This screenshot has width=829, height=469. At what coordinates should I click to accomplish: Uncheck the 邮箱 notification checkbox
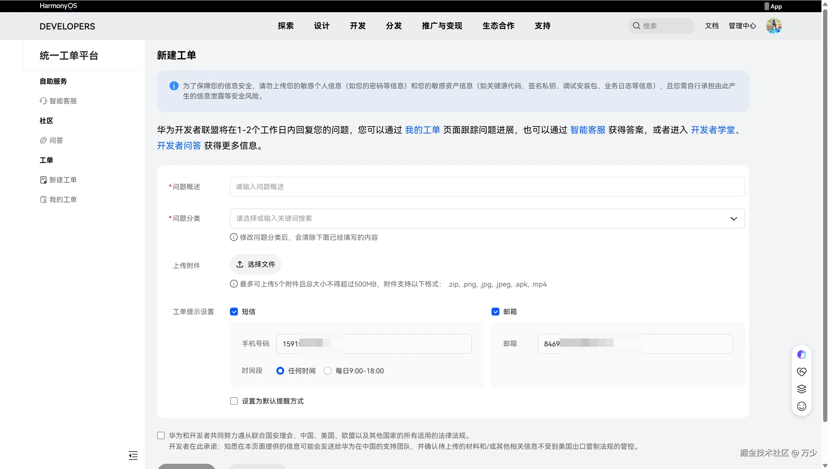(x=495, y=312)
